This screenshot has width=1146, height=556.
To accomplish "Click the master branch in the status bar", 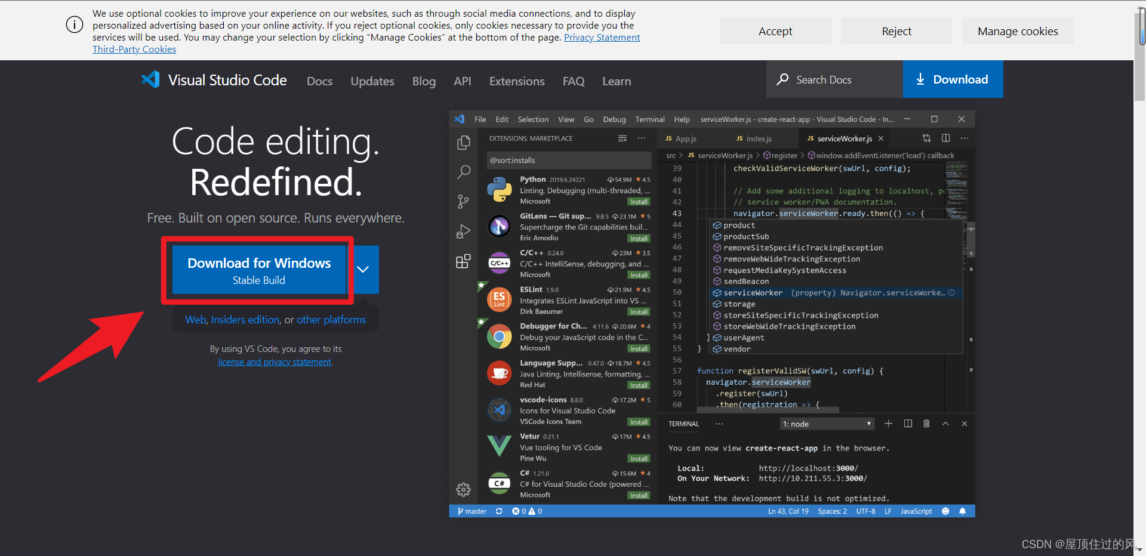I will point(472,511).
